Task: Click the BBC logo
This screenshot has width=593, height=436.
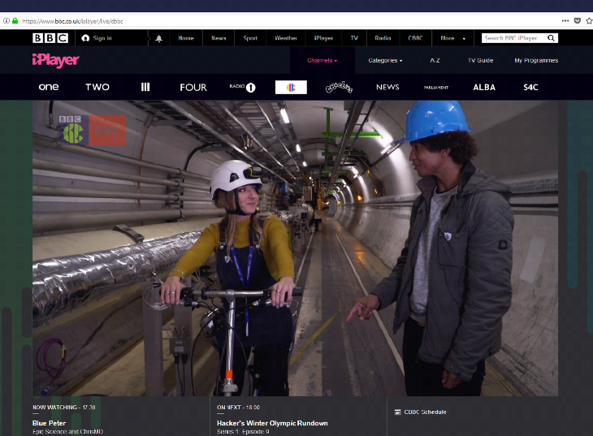Action: [50, 38]
